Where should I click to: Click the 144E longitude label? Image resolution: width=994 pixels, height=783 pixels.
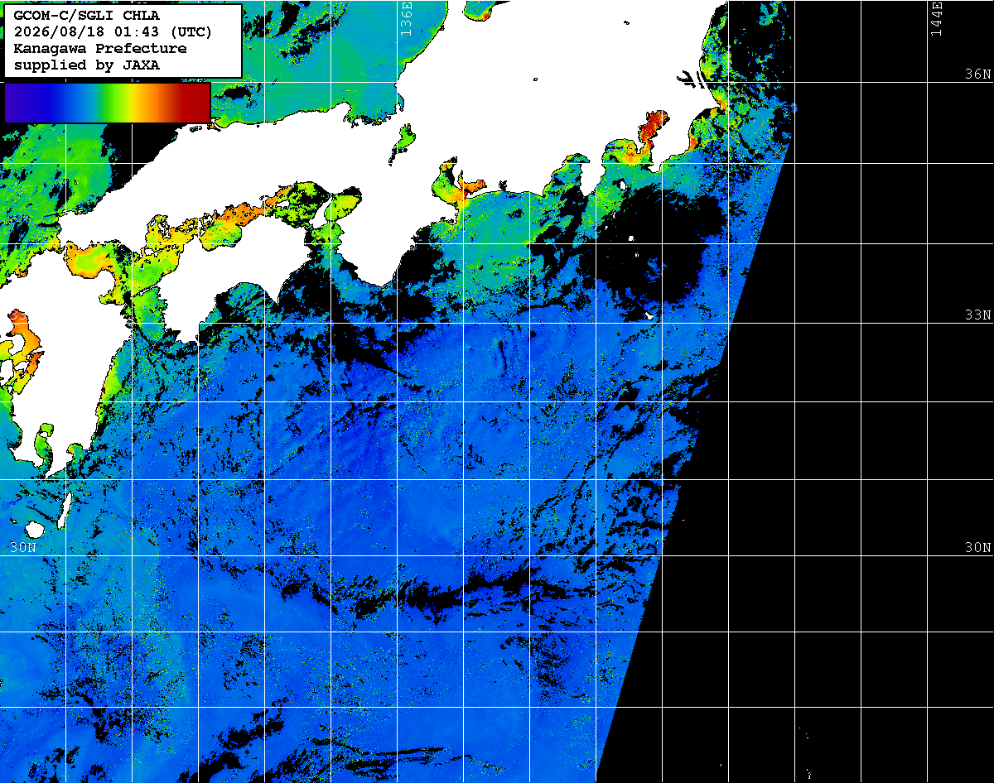936,17
